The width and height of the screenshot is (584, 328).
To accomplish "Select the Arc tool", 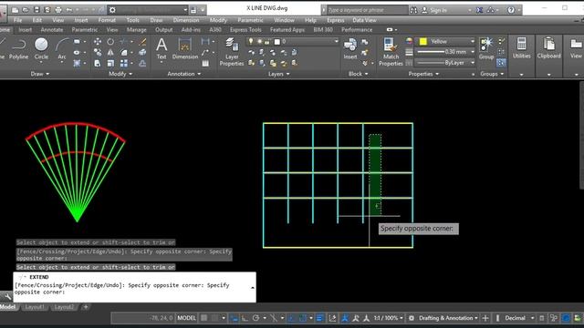I will coord(62,49).
